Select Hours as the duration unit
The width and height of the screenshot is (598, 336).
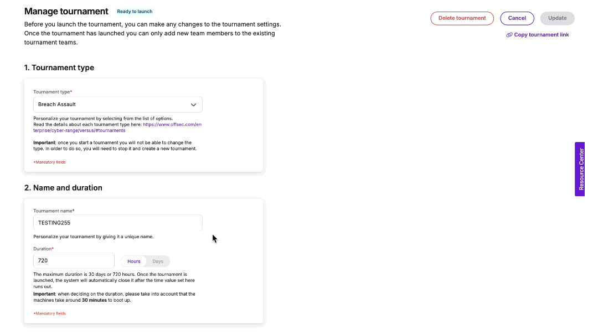133,261
